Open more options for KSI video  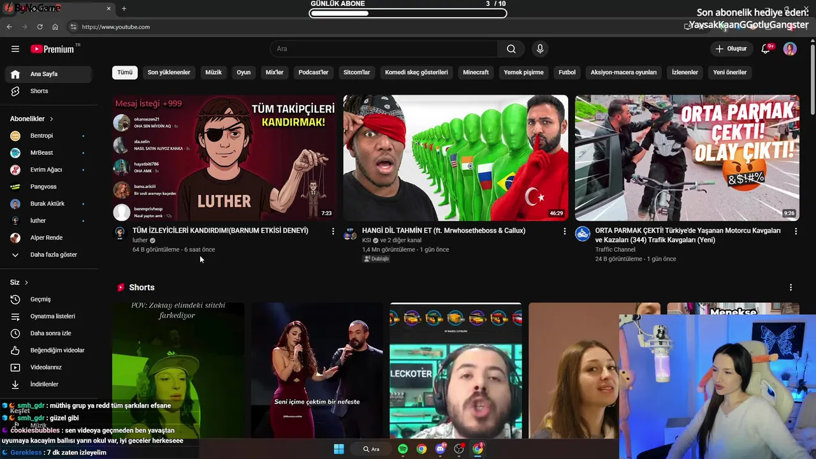(564, 231)
